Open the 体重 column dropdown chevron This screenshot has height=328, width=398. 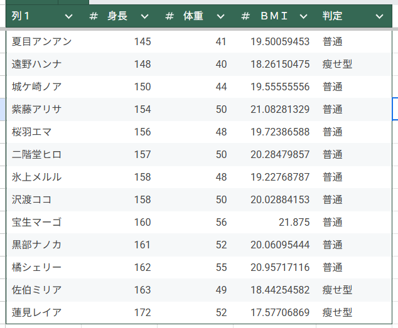tap(220, 16)
